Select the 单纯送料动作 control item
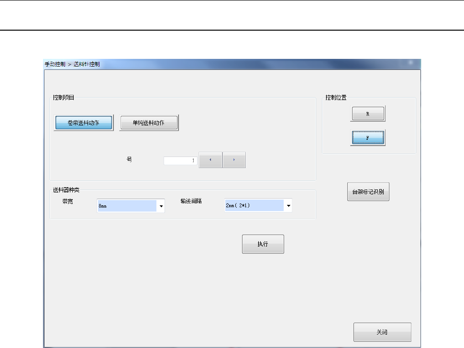The image size is (464, 348). click(149, 123)
